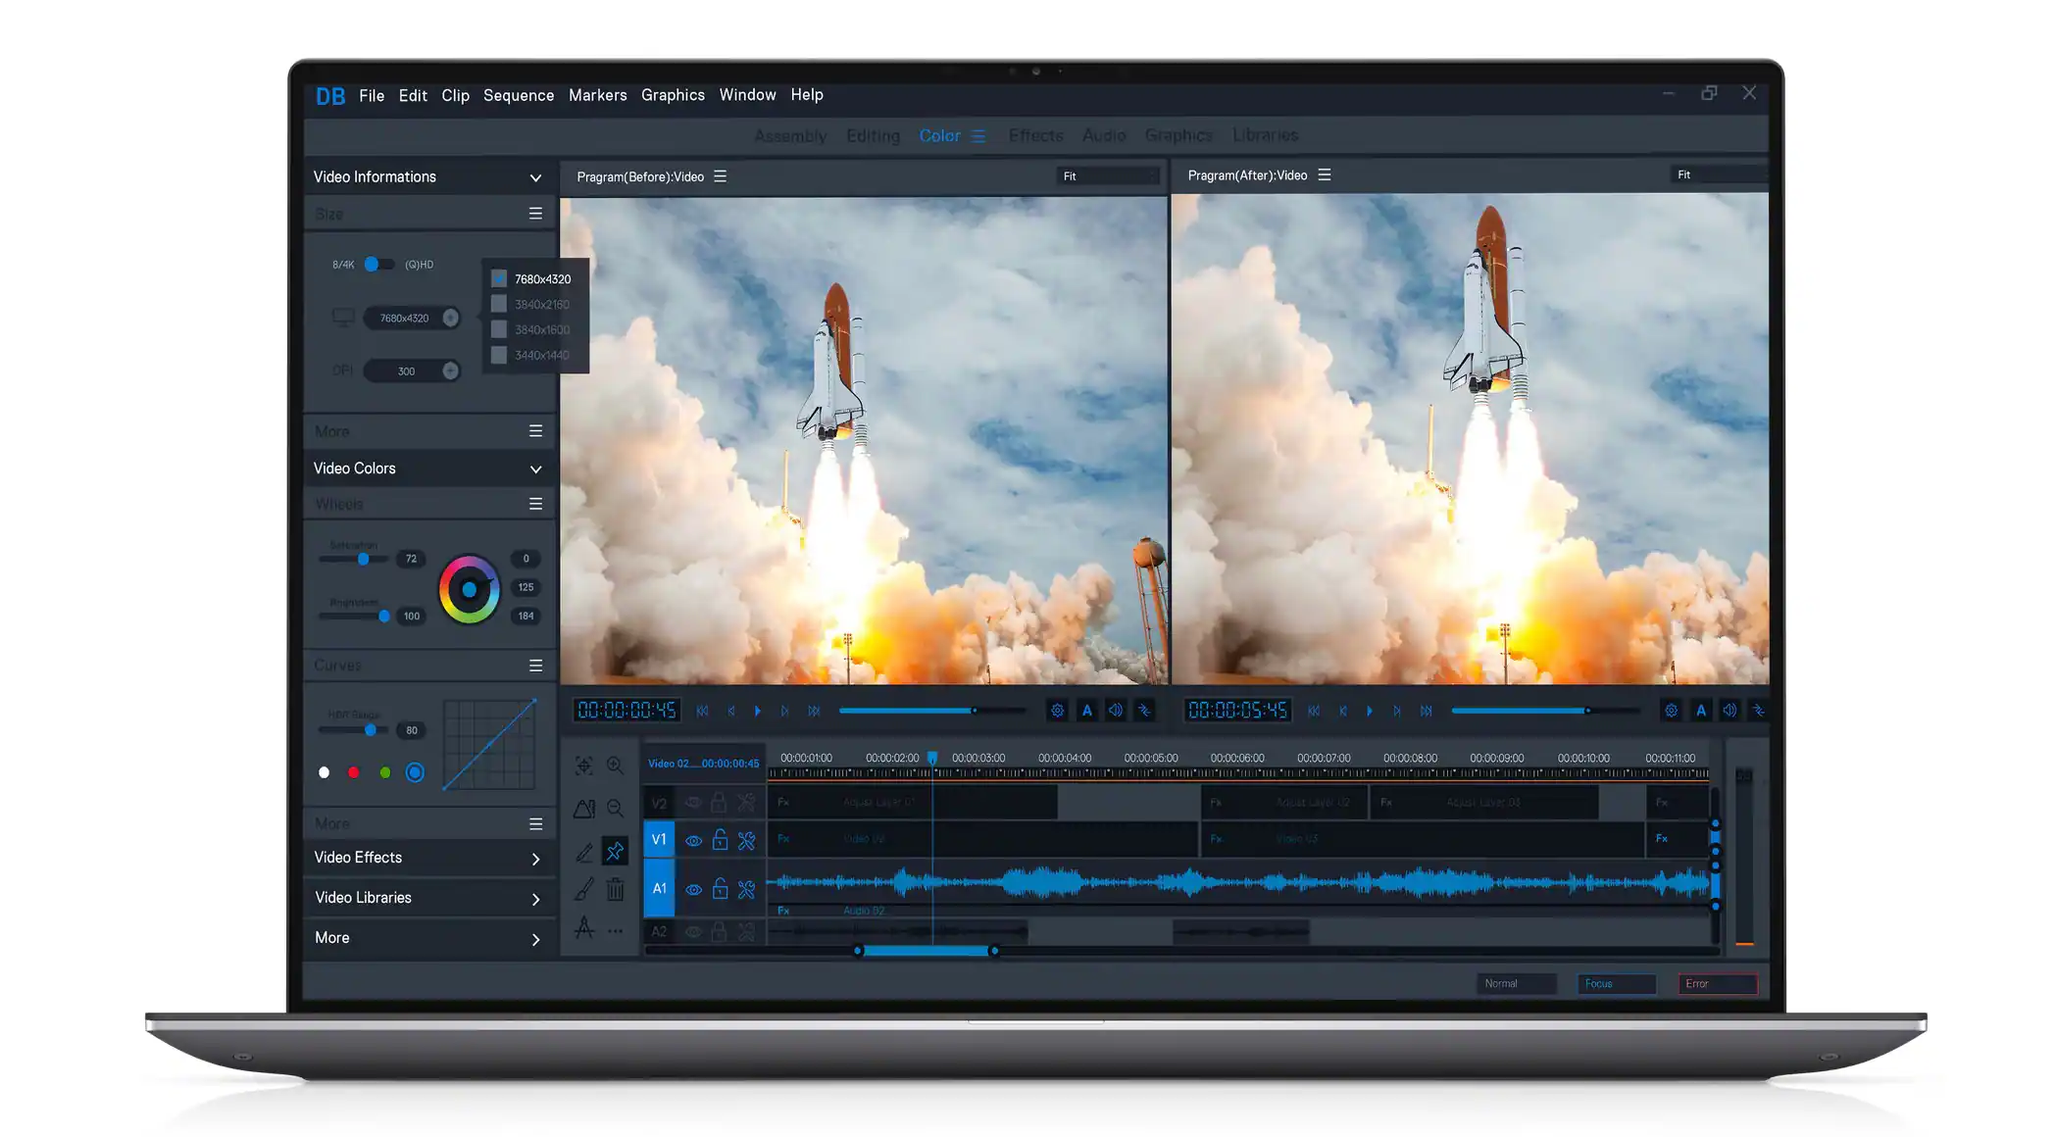Unlock icon on the A1 audio track

pyautogui.click(x=720, y=889)
